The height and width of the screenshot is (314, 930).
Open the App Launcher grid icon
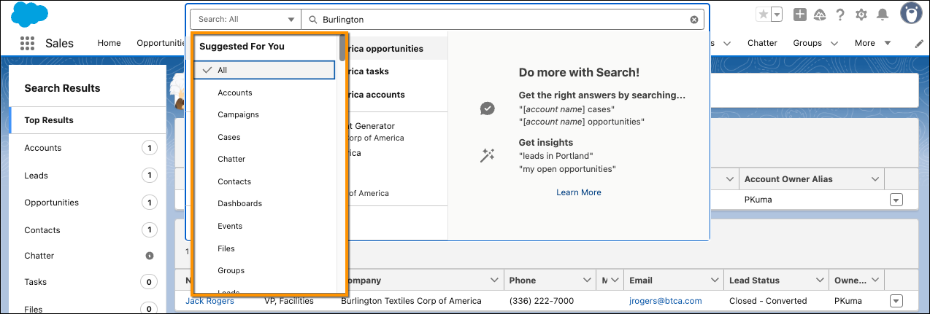coord(28,43)
